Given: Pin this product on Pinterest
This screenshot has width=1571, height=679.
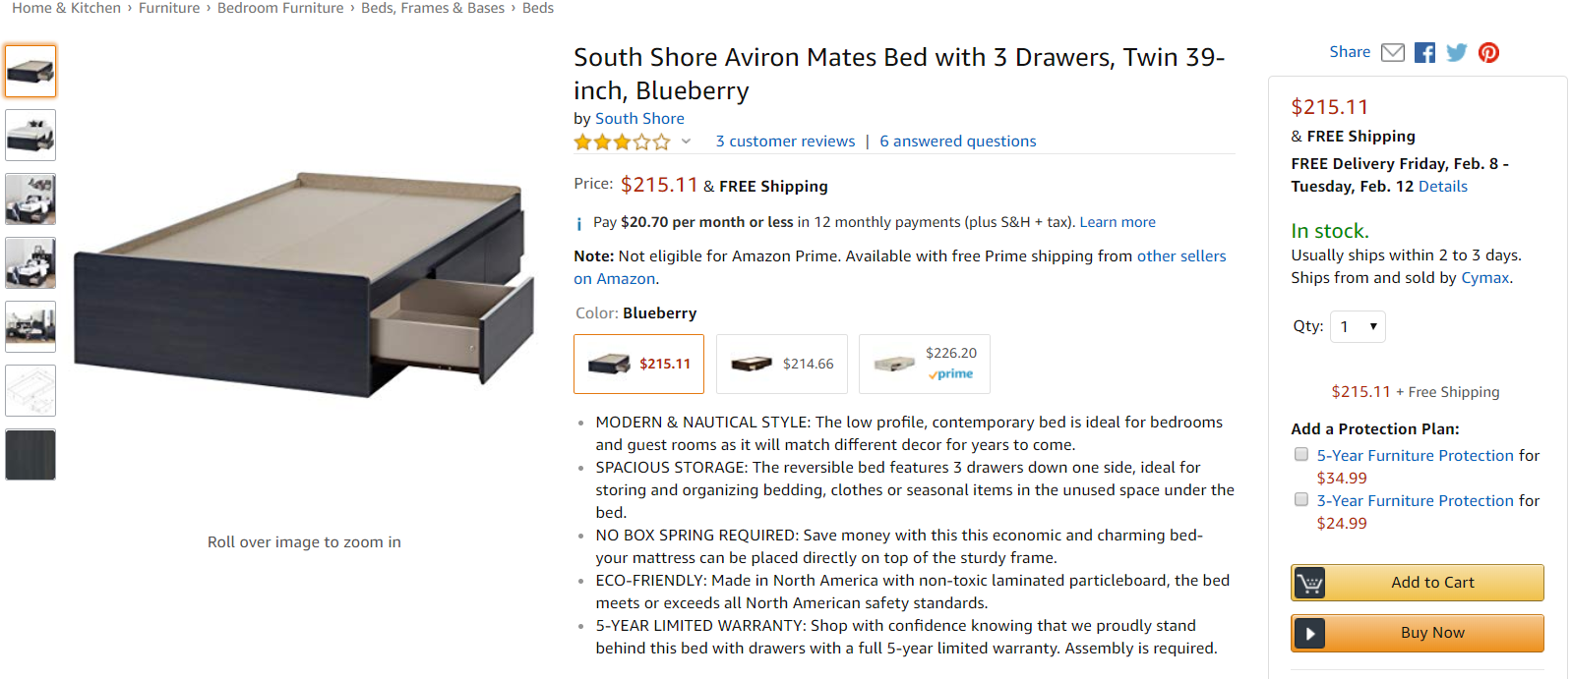Looking at the screenshot, I should pyautogui.click(x=1489, y=53).
